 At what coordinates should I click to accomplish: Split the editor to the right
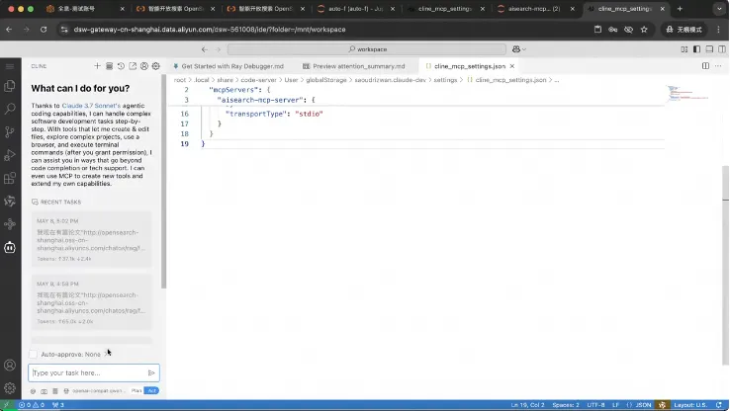(706, 66)
